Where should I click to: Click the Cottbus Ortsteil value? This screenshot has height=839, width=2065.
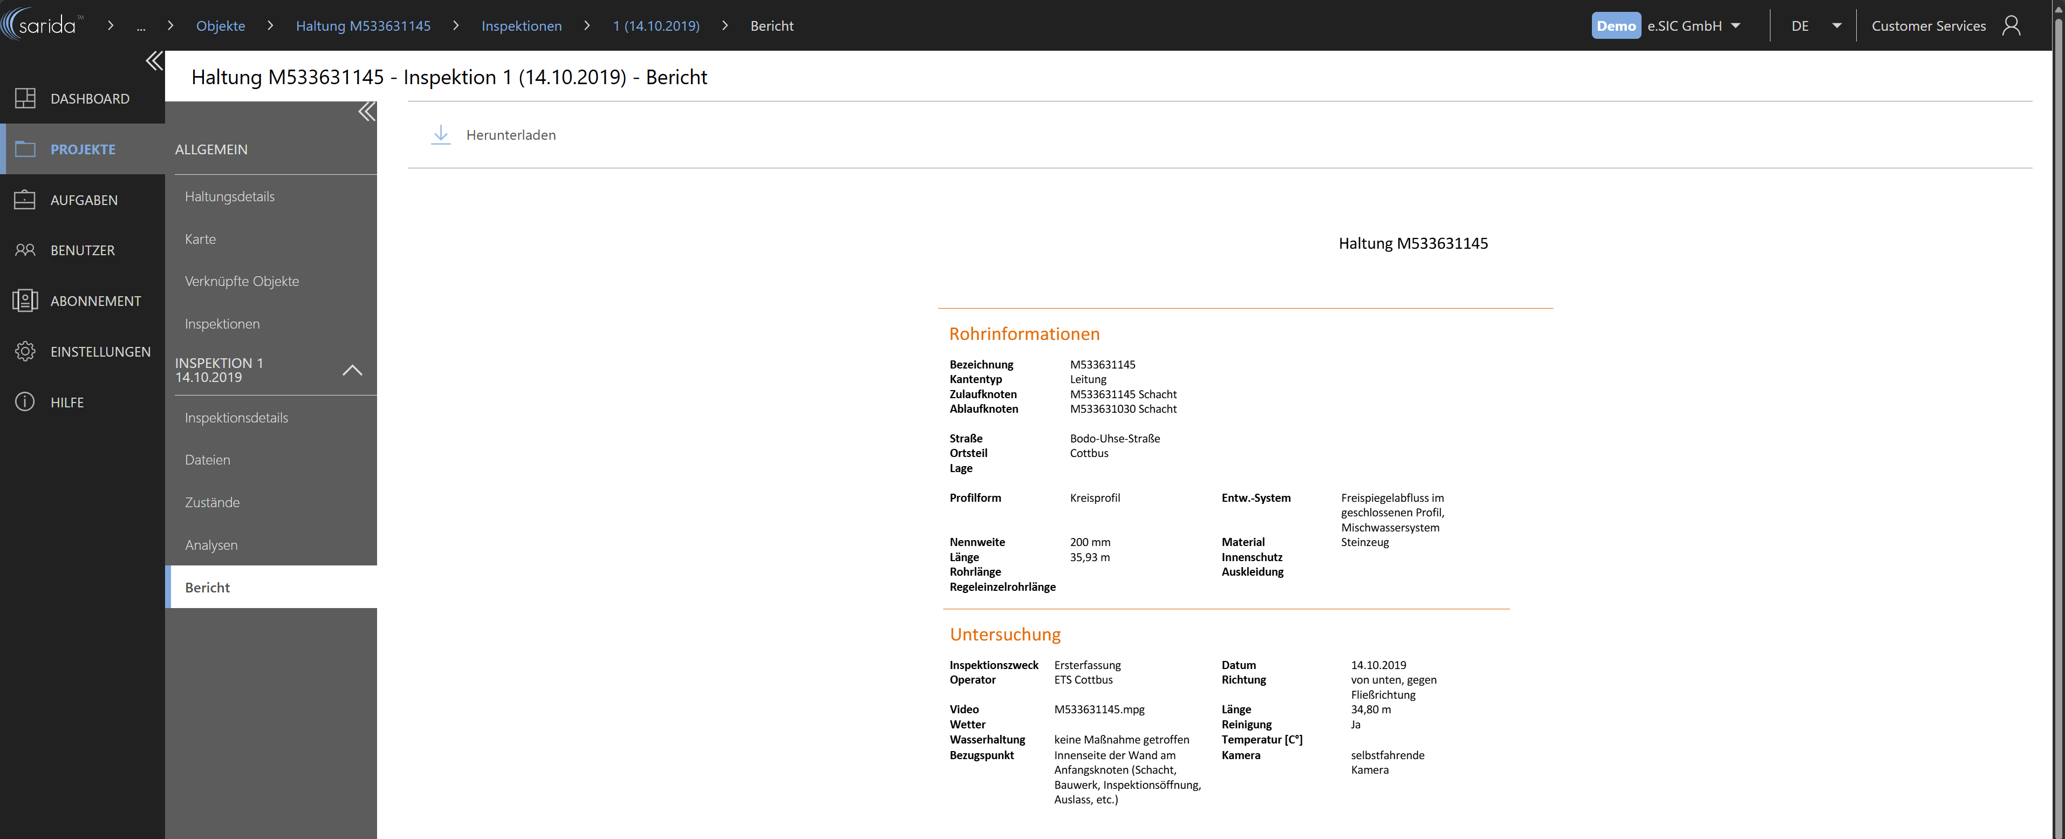[x=1089, y=452]
